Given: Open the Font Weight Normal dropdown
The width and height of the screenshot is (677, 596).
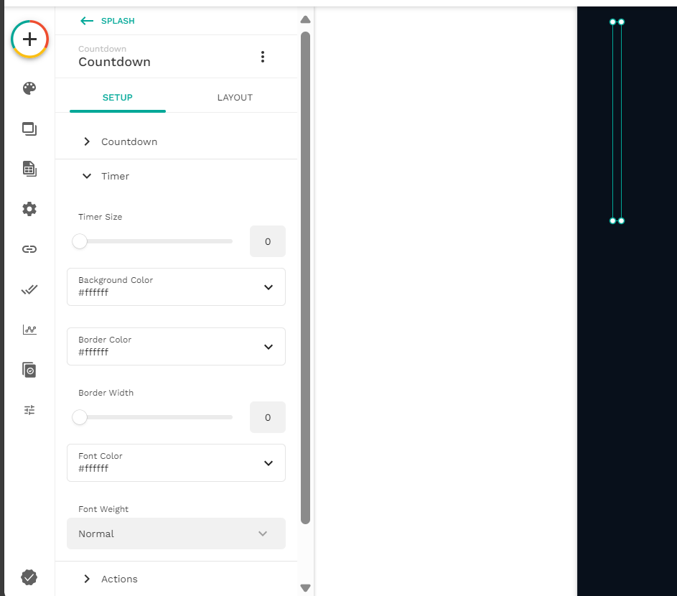Looking at the screenshot, I should (176, 534).
